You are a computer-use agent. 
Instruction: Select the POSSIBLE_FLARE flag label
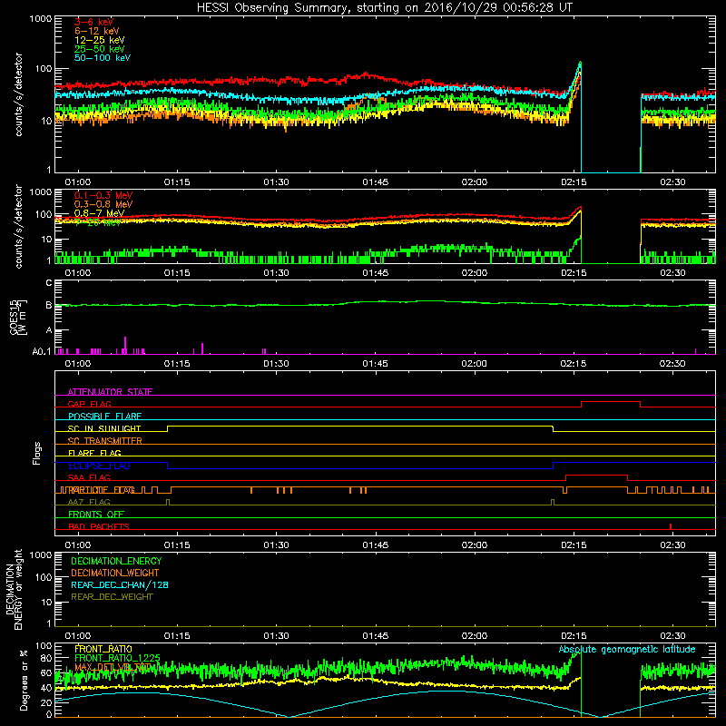tap(104, 416)
